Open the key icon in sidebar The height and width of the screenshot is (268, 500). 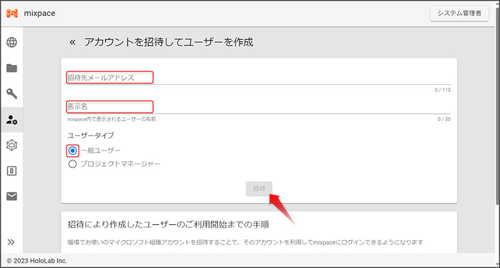tap(11, 94)
